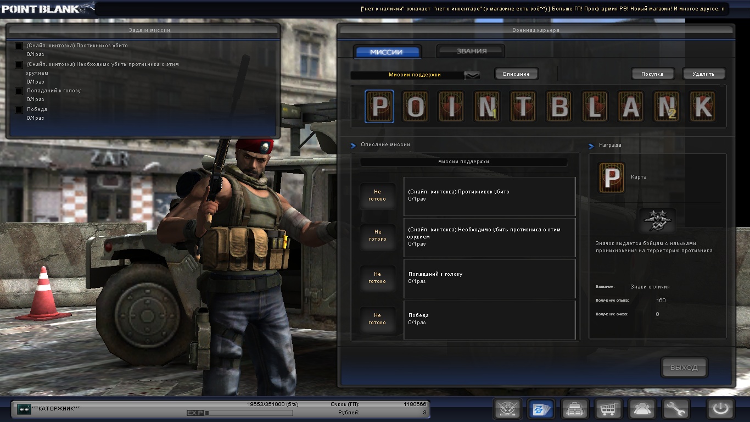This screenshot has width=750, height=422.
Task: Select the card letter A
Action: pyautogui.click(x=630, y=107)
